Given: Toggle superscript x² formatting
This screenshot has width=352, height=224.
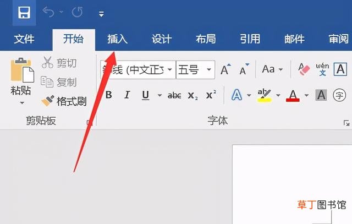Looking at the screenshot, I should point(211,95).
